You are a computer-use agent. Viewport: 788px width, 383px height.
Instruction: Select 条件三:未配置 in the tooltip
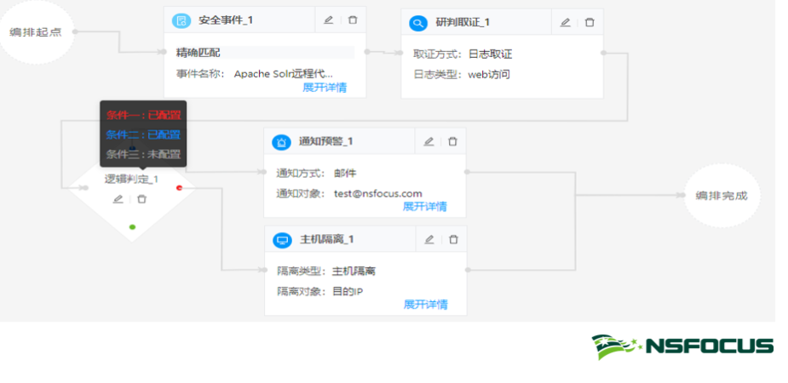[x=143, y=154]
